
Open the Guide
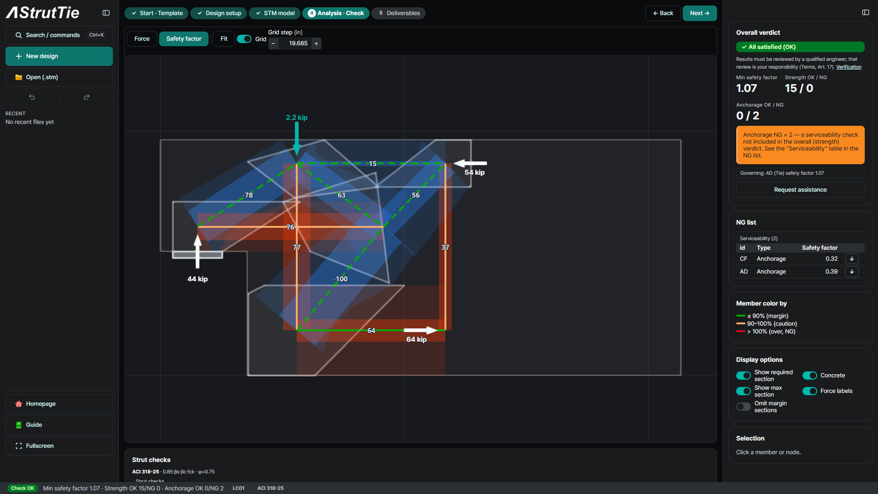coord(59,425)
